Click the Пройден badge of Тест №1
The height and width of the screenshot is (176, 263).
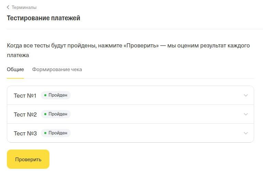(56, 95)
